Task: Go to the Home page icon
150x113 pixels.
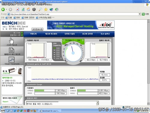Action: click(x=28, y=9)
